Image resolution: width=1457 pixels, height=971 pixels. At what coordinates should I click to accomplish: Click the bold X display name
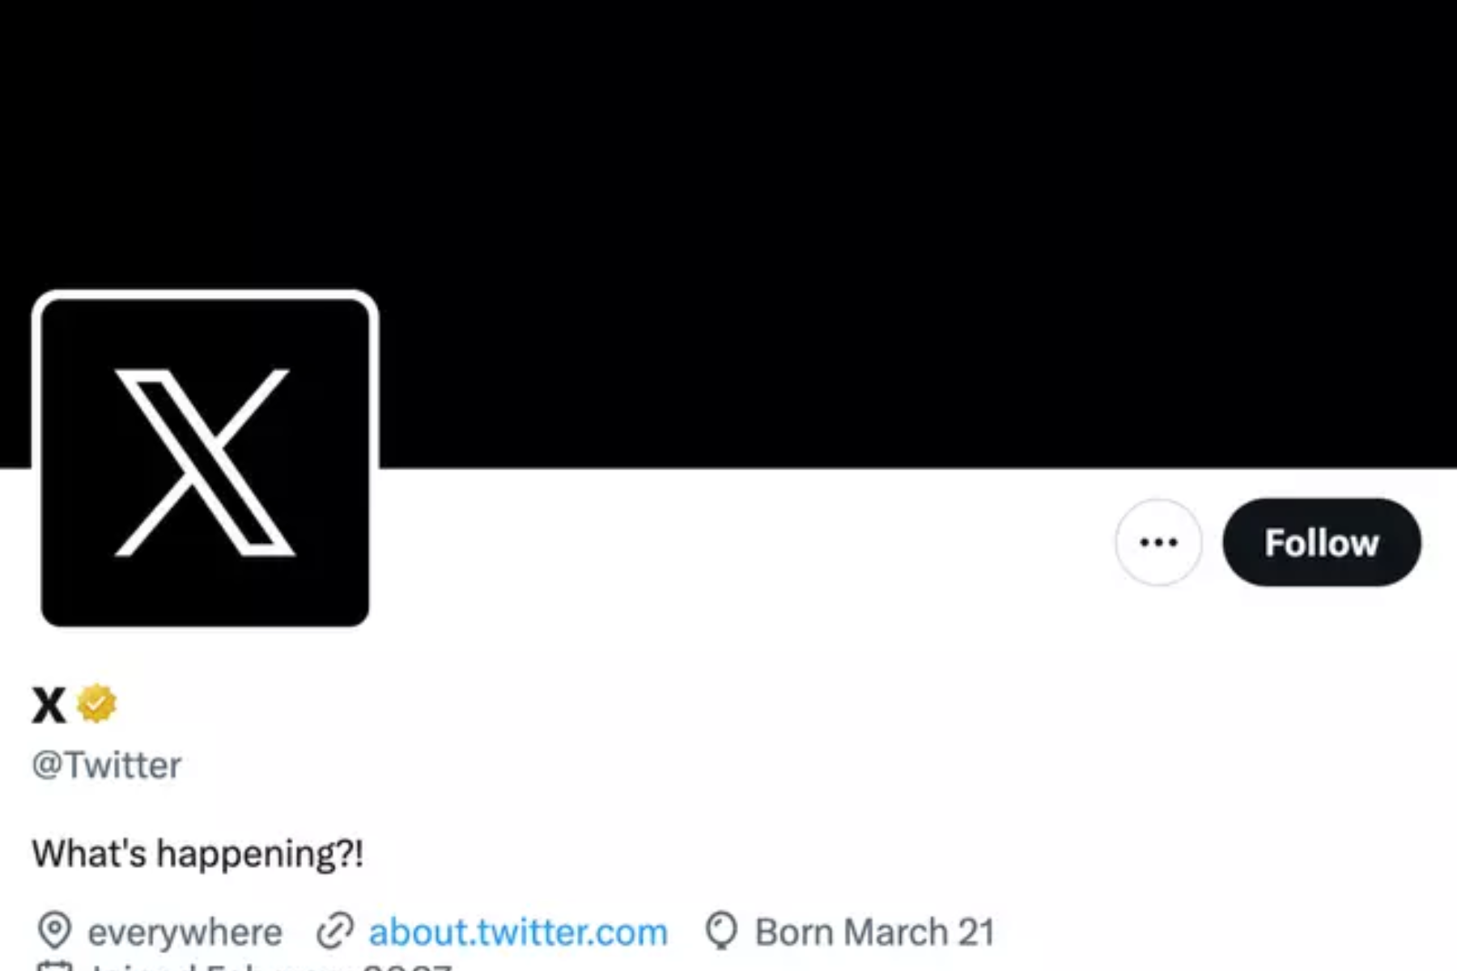[49, 705]
